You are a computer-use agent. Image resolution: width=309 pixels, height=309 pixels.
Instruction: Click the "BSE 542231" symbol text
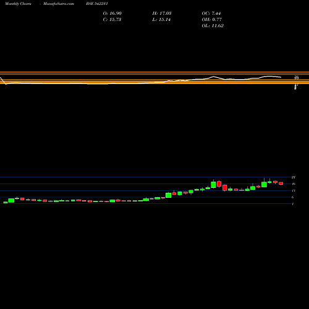[x=97, y=4]
